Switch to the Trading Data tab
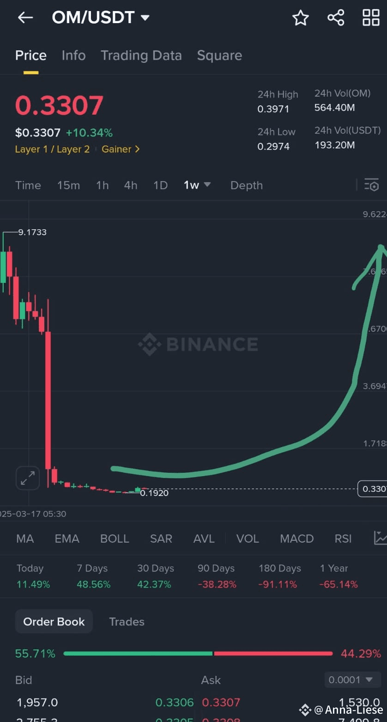The height and width of the screenshot is (722, 387). click(141, 55)
